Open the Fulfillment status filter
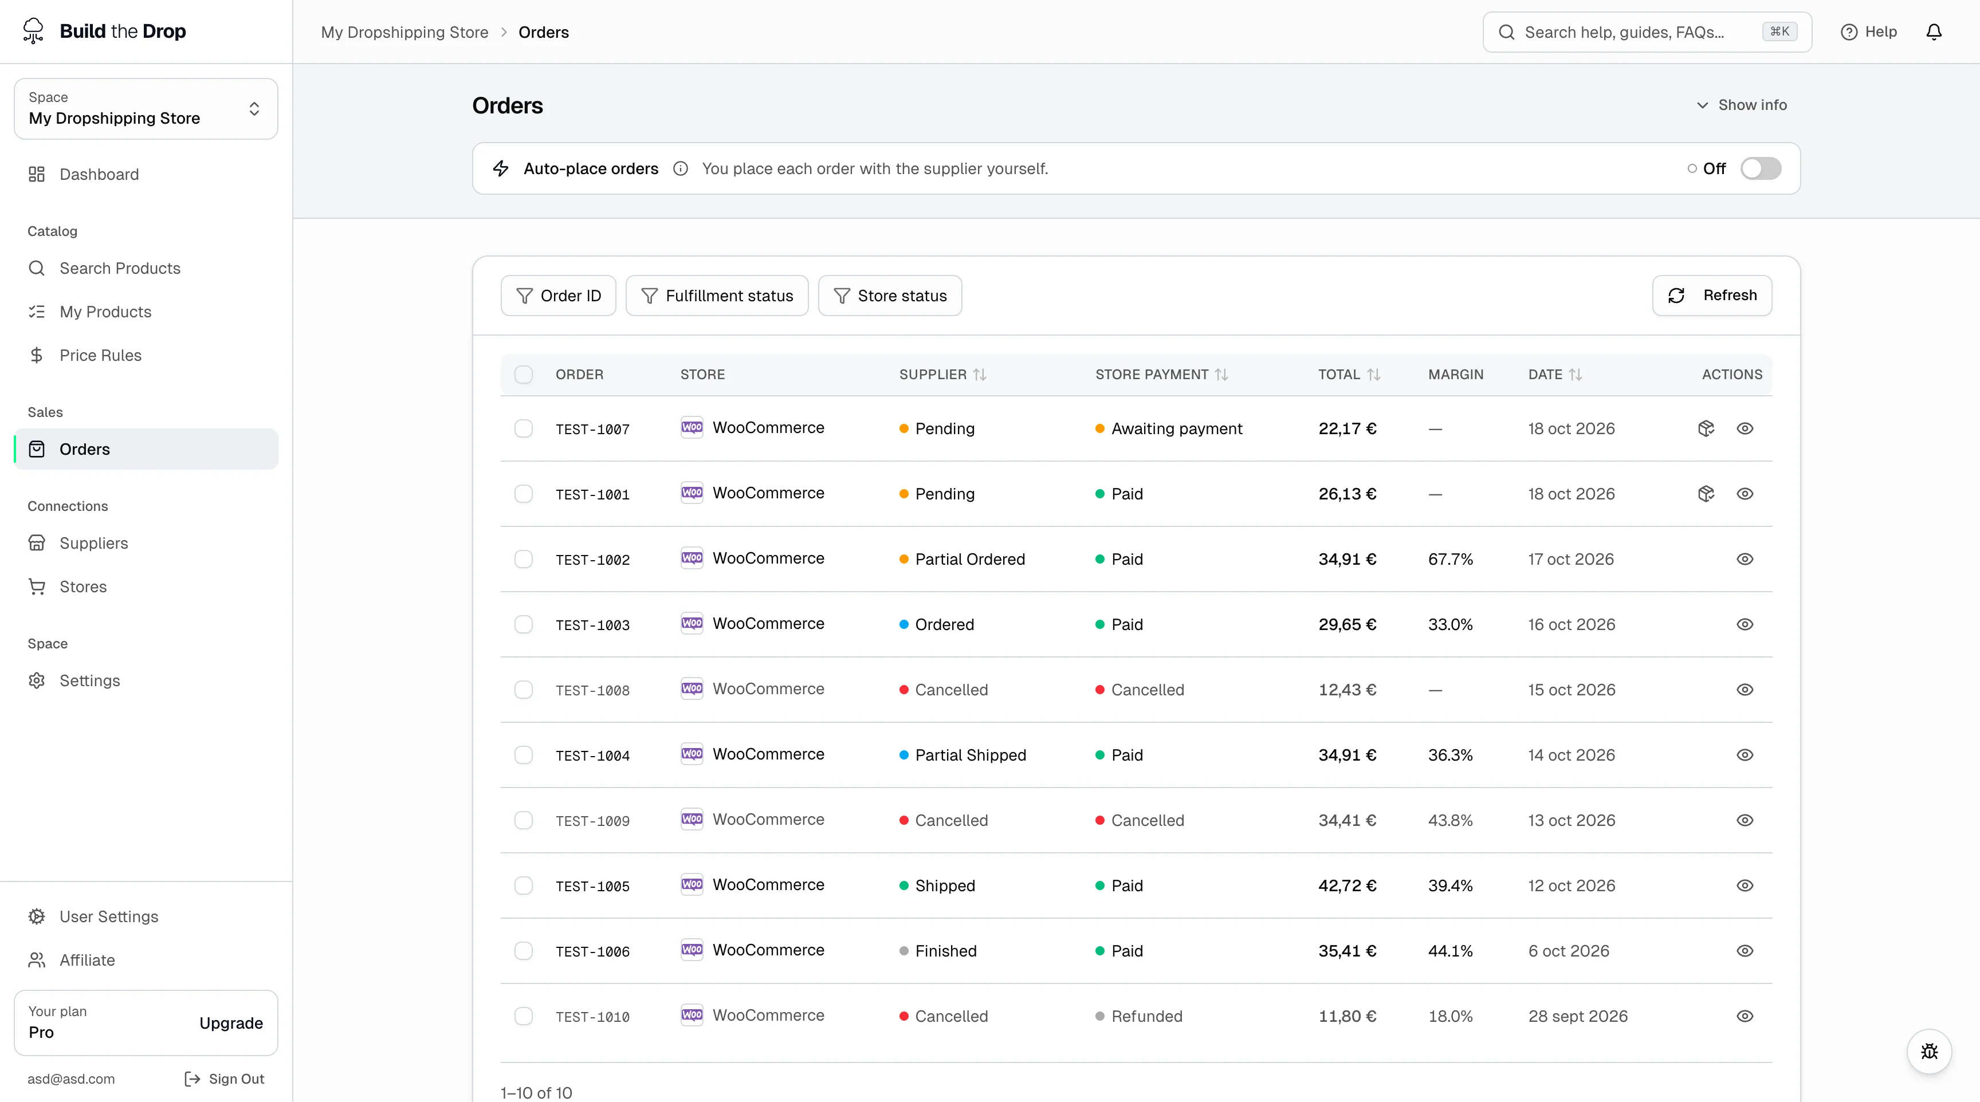The width and height of the screenshot is (1980, 1102). (716, 295)
